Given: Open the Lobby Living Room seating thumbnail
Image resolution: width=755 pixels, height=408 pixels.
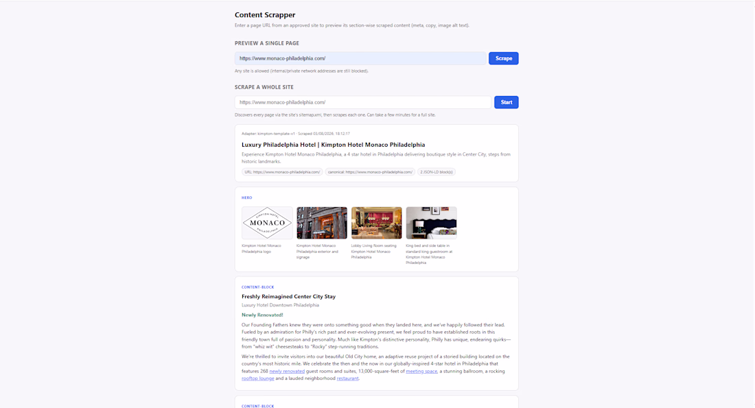Looking at the screenshot, I should coord(377,223).
